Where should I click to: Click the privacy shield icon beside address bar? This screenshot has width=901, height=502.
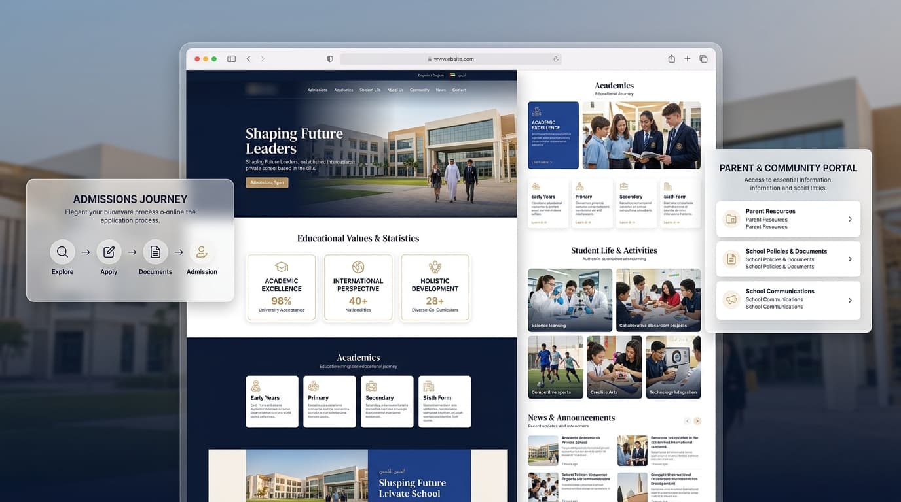[330, 59]
